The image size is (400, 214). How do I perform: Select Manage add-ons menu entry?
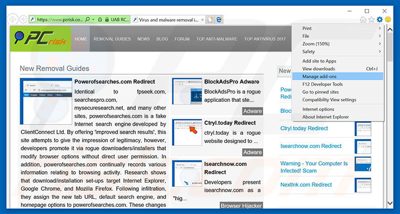[338, 76]
